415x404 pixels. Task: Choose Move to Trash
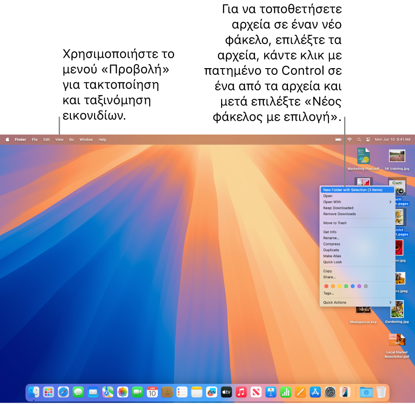357,223
